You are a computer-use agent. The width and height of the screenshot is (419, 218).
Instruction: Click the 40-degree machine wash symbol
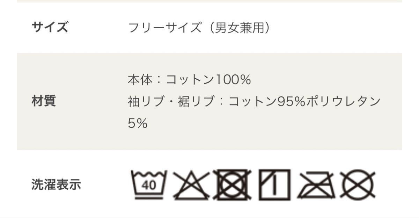[x=149, y=184]
